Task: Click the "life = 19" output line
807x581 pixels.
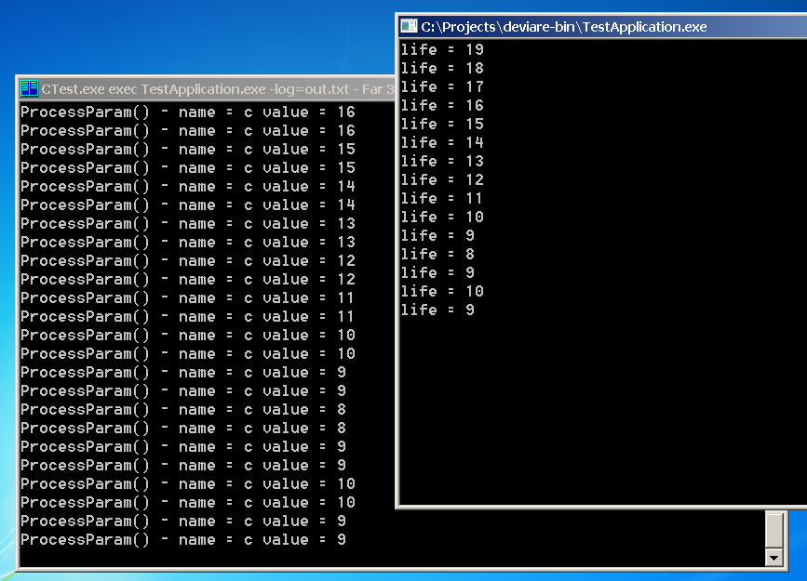Action: 442,49
